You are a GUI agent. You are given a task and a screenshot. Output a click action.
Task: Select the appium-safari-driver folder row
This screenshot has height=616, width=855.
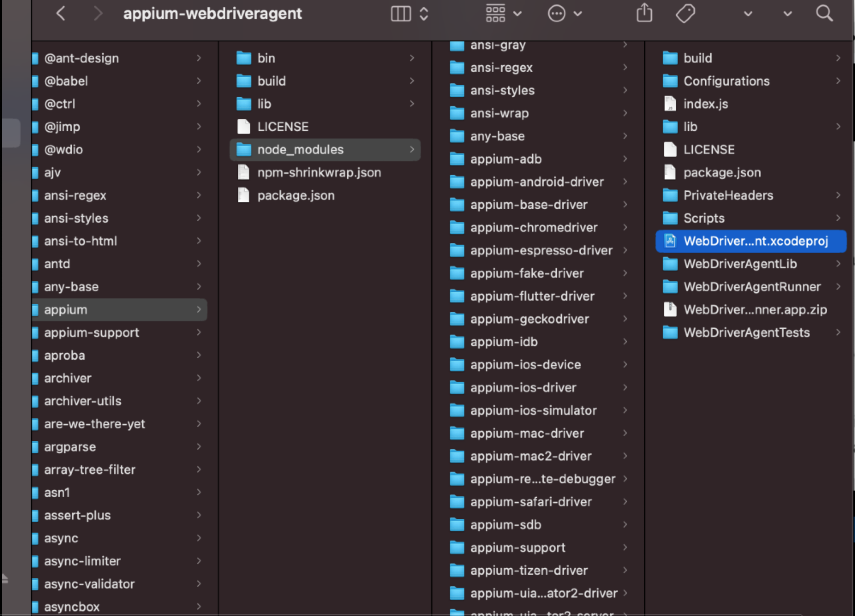(538, 502)
